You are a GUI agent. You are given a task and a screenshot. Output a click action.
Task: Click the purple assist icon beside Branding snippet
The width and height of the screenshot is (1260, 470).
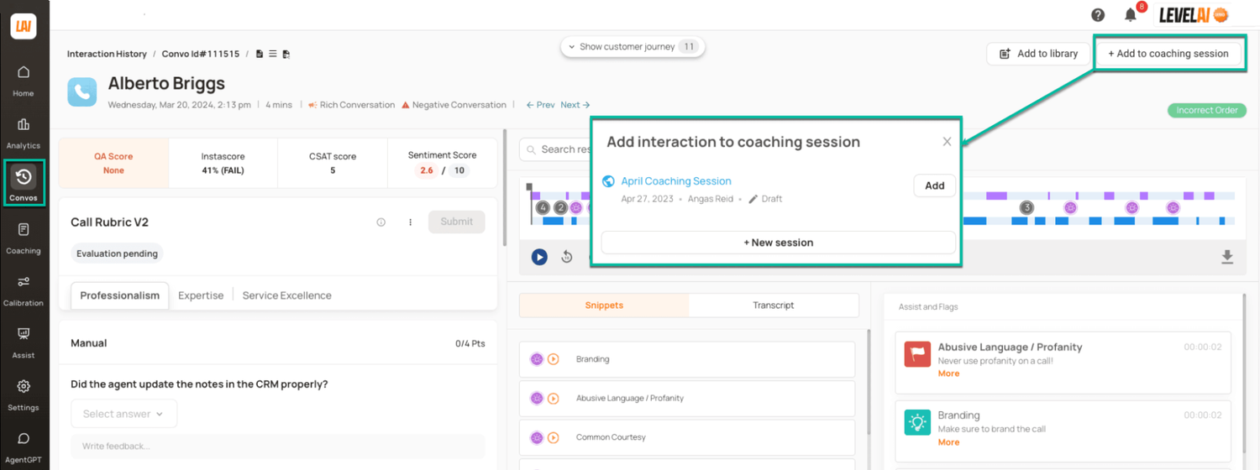point(537,359)
